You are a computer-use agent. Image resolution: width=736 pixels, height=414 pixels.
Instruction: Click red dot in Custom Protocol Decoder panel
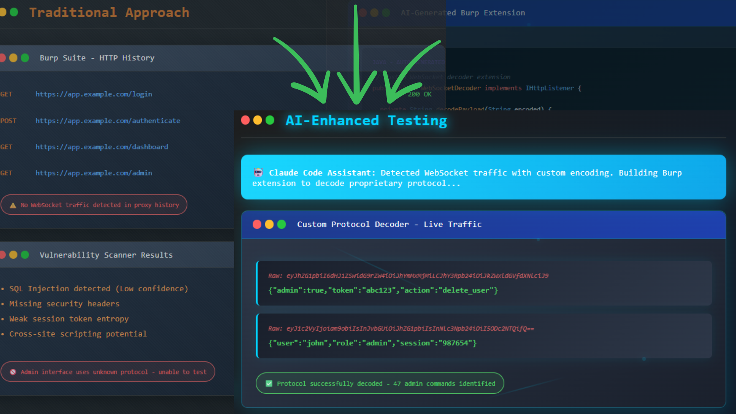click(257, 224)
